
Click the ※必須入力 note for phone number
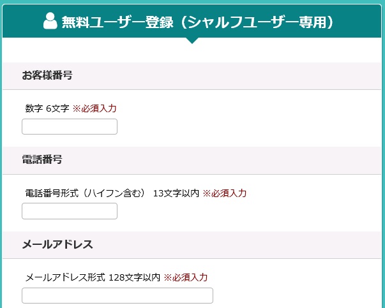(224, 193)
